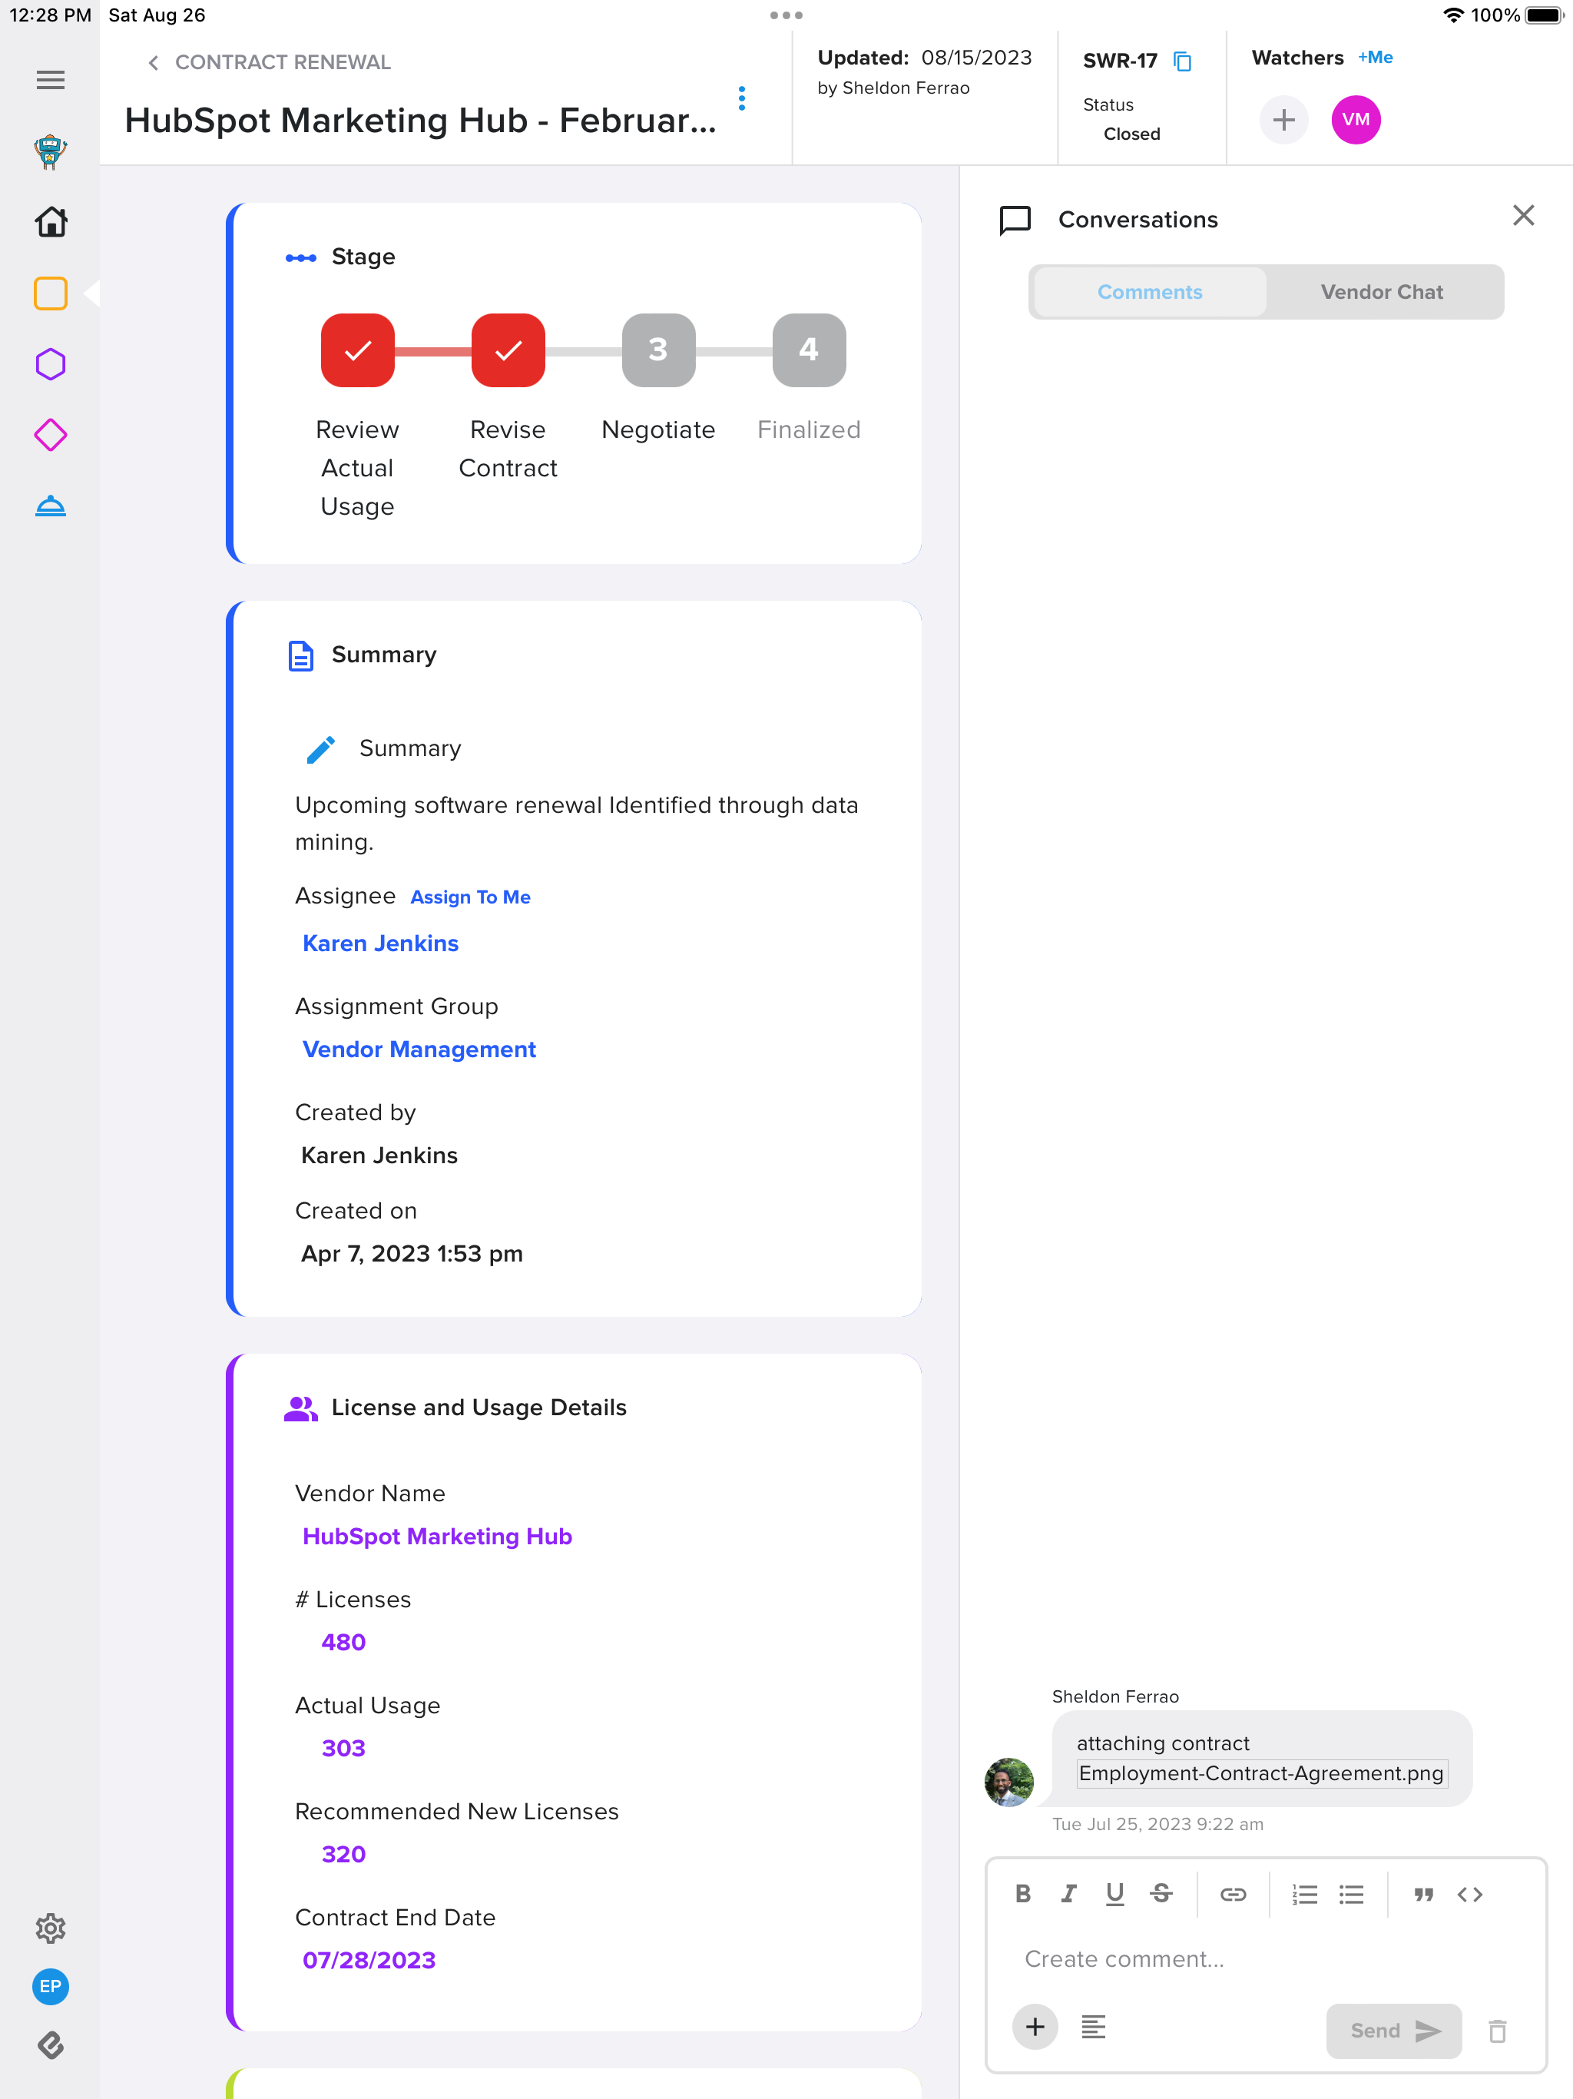This screenshot has width=1573, height=2099.
Task: Click the 303 actual usage value
Action: click(x=343, y=1749)
